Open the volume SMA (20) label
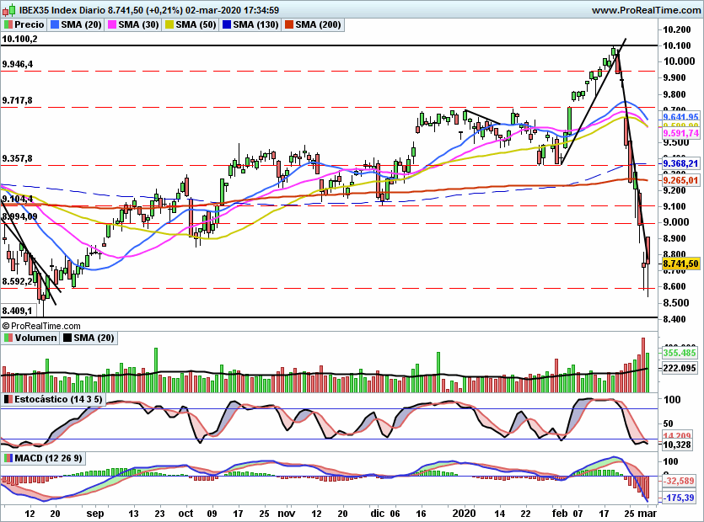The height and width of the screenshot is (522, 704). point(94,338)
